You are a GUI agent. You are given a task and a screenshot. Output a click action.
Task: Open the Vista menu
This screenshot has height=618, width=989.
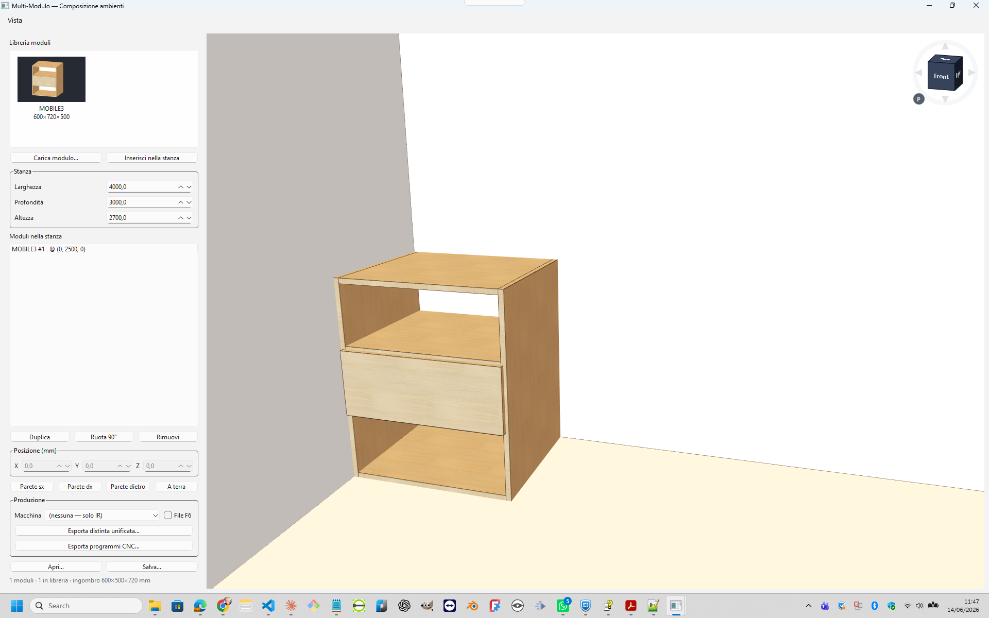(x=15, y=20)
